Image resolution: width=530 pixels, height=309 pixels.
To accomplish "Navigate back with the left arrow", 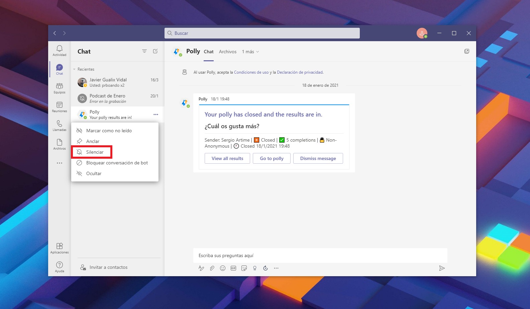I will [55, 33].
